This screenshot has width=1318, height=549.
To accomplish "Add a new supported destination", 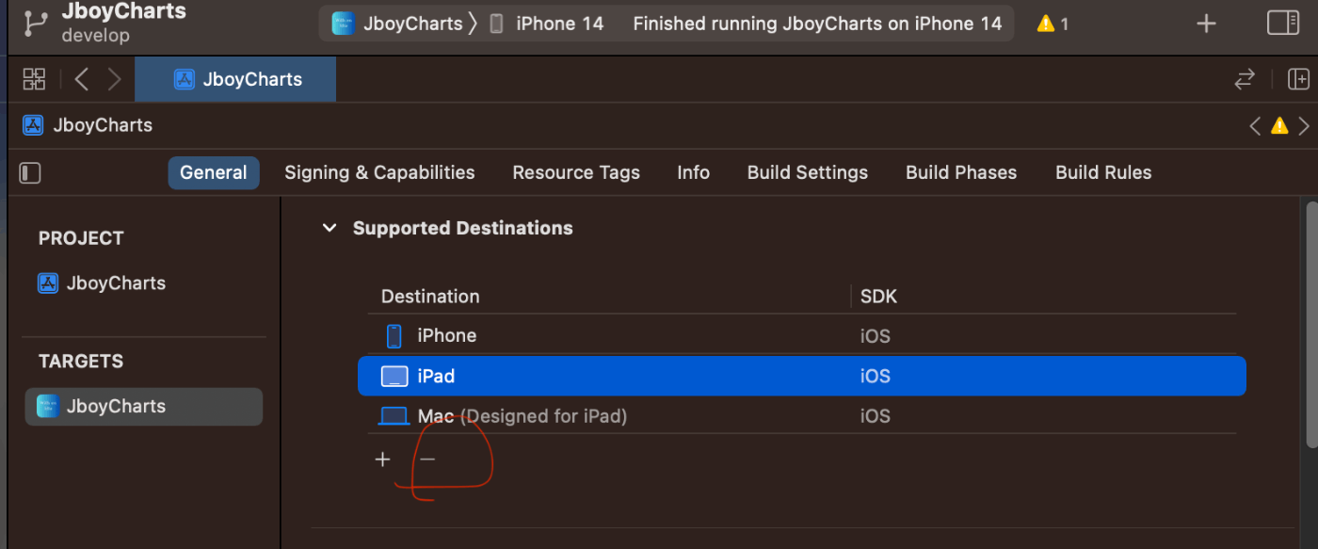I will (382, 460).
